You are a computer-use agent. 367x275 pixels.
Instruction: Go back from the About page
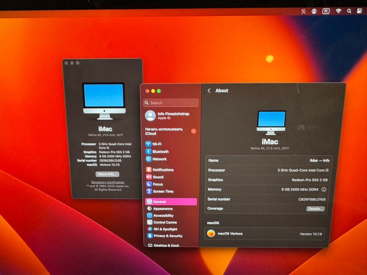[x=209, y=91]
